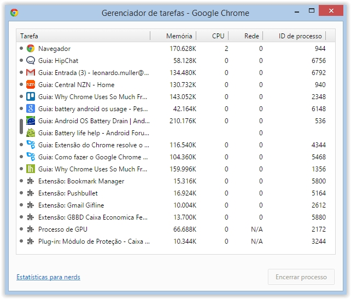Viewport: 351px width, 299px height.
Task: Select Extensão: Pushbullet
Action: (x=175, y=193)
